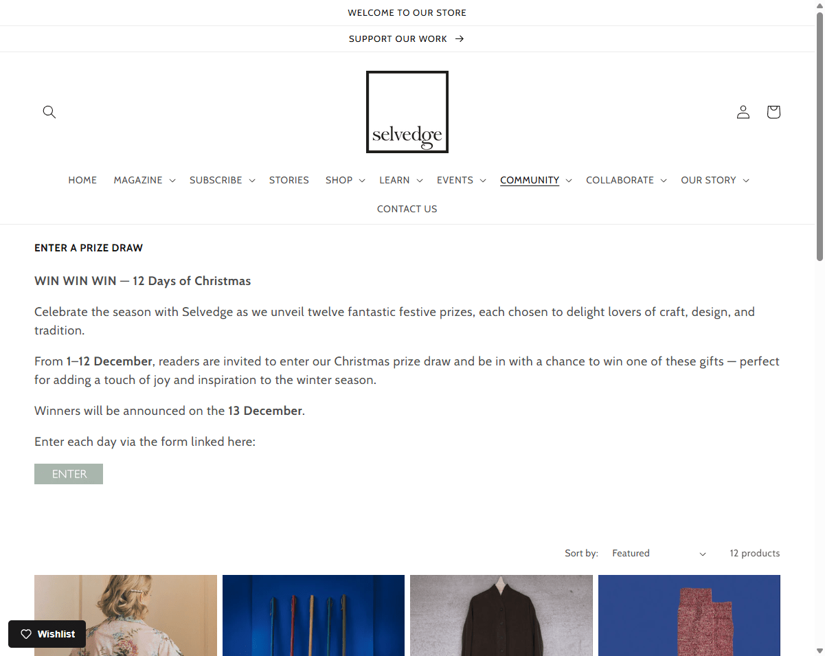
Task: Open the Shop dropdown menu
Action: (x=346, y=180)
